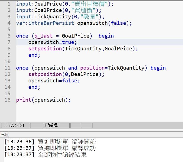Screen dimensions: 183x162
Task: Click line number 6 in the gutter
Action: 9,36
